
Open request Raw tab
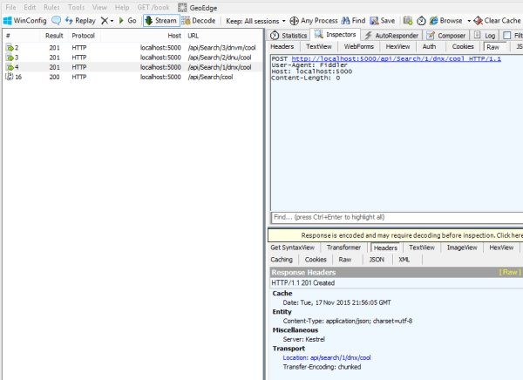493,47
